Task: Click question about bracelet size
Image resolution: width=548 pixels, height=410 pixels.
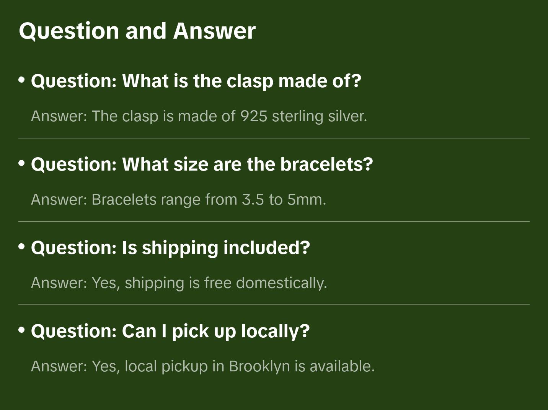Action: coord(202,164)
